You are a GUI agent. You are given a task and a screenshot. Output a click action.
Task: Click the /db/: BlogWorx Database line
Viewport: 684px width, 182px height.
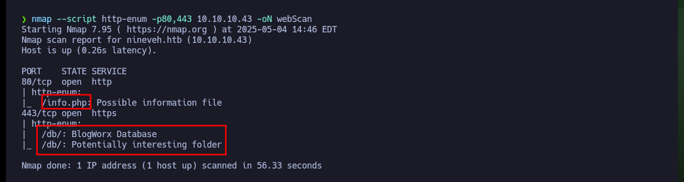tap(99, 134)
